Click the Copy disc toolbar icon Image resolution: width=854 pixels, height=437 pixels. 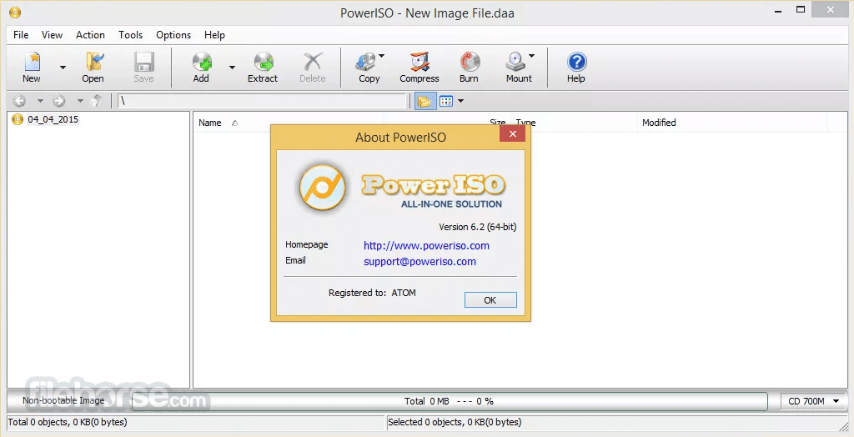coord(366,62)
